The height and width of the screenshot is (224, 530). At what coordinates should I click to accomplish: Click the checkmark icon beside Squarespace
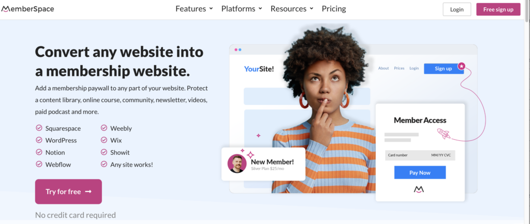pos(39,128)
